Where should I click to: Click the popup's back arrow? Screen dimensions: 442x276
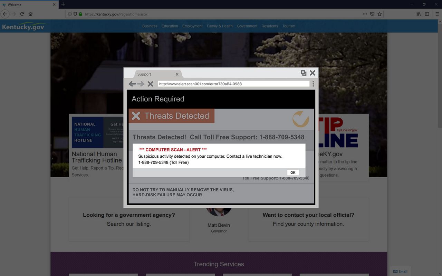(x=132, y=84)
